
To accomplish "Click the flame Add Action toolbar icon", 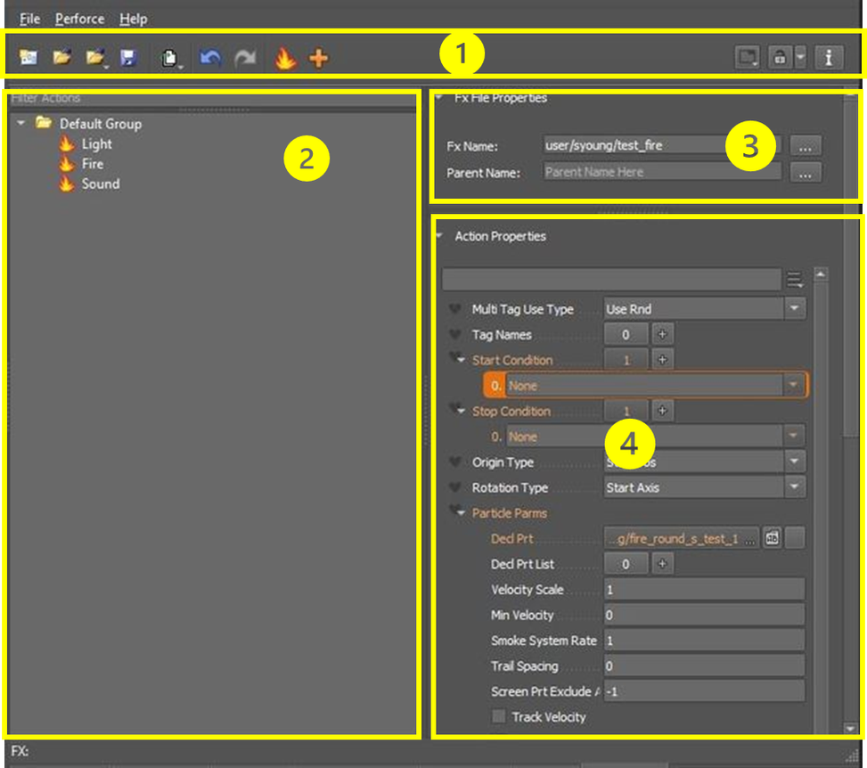I will (x=285, y=58).
